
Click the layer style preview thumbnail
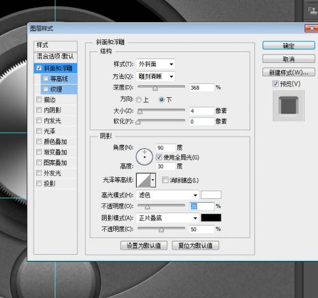[289, 105]
